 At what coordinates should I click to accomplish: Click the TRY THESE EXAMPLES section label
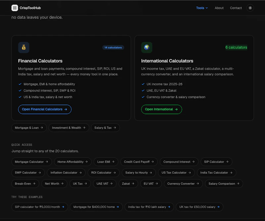click(27, 197)
